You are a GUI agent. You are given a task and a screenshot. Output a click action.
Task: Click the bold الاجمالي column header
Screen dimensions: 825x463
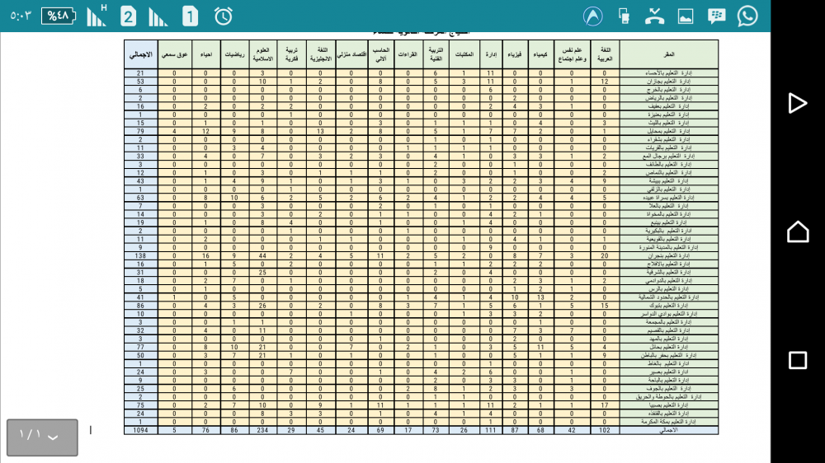(x=140, y=54)
